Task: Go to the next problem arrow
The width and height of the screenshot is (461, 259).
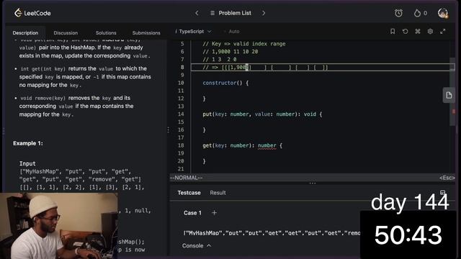Action: [264, 13]
